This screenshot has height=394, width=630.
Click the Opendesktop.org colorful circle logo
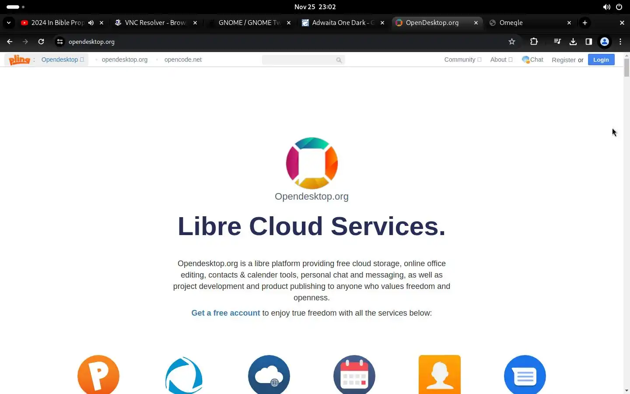click(x=312, y=163)
